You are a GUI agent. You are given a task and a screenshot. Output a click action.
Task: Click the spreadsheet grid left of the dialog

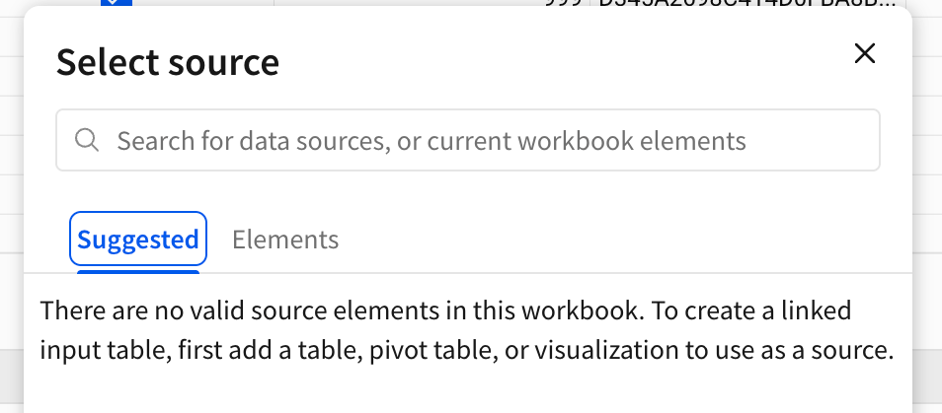point(12,179)
